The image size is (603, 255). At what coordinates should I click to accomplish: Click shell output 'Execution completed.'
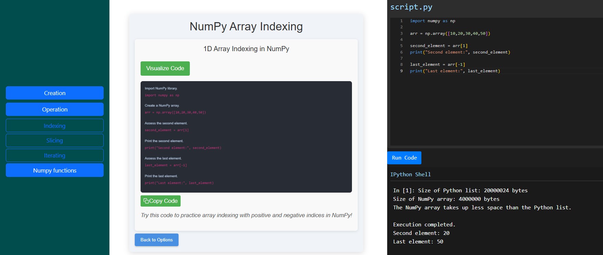pyautogui.click(x=424, y=225)
